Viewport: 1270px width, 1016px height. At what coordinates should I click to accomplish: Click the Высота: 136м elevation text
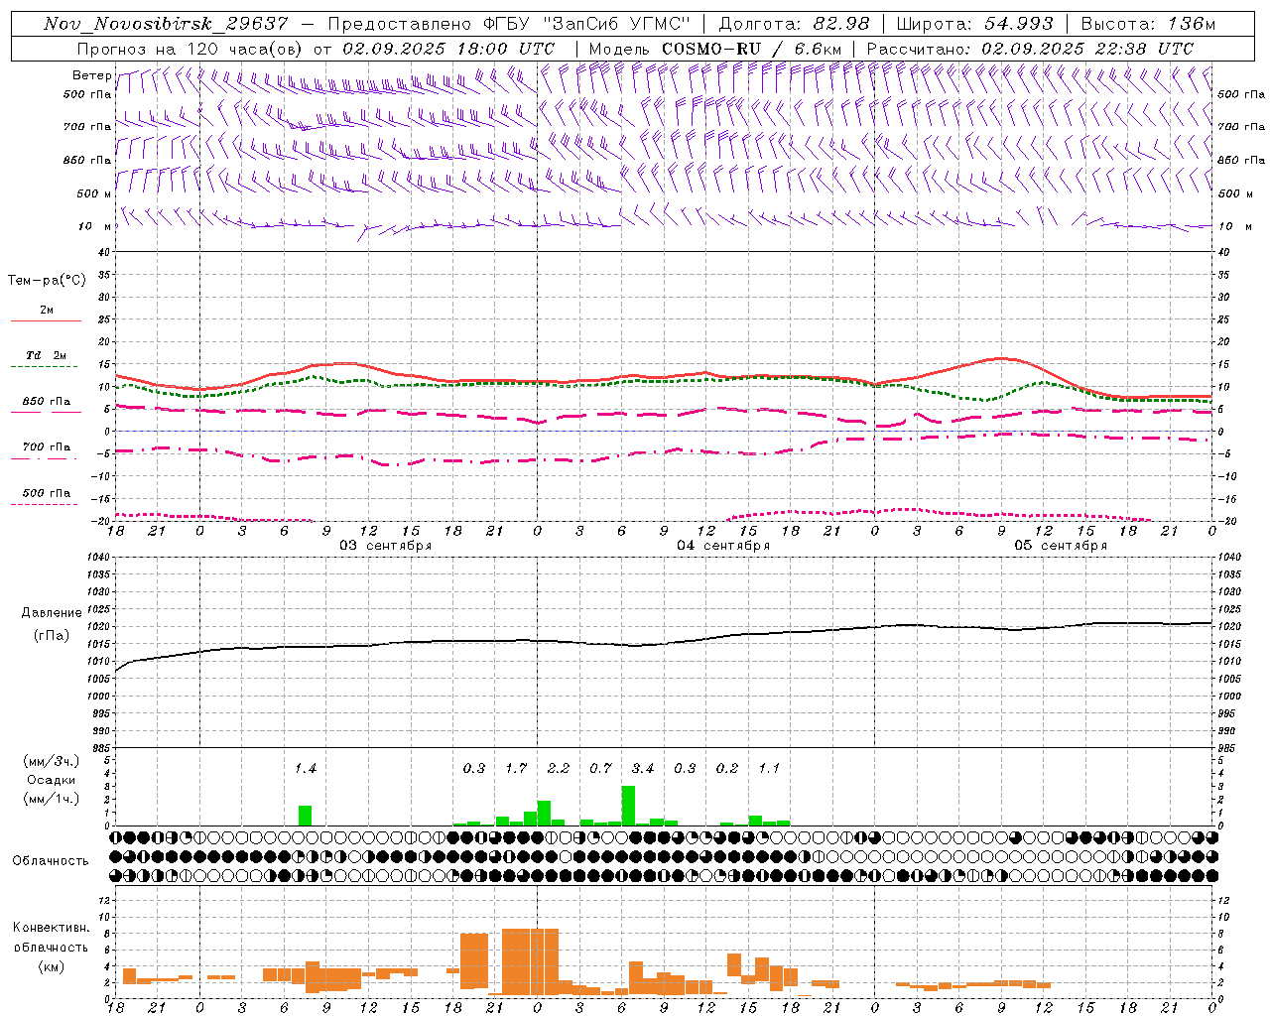(x=1148, y=24)
